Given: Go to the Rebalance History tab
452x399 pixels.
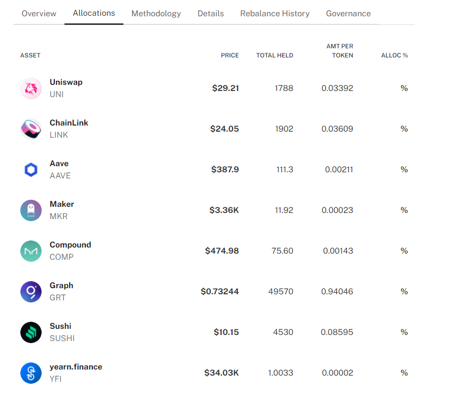Looking at the screenshot, I should click(275, 14).
